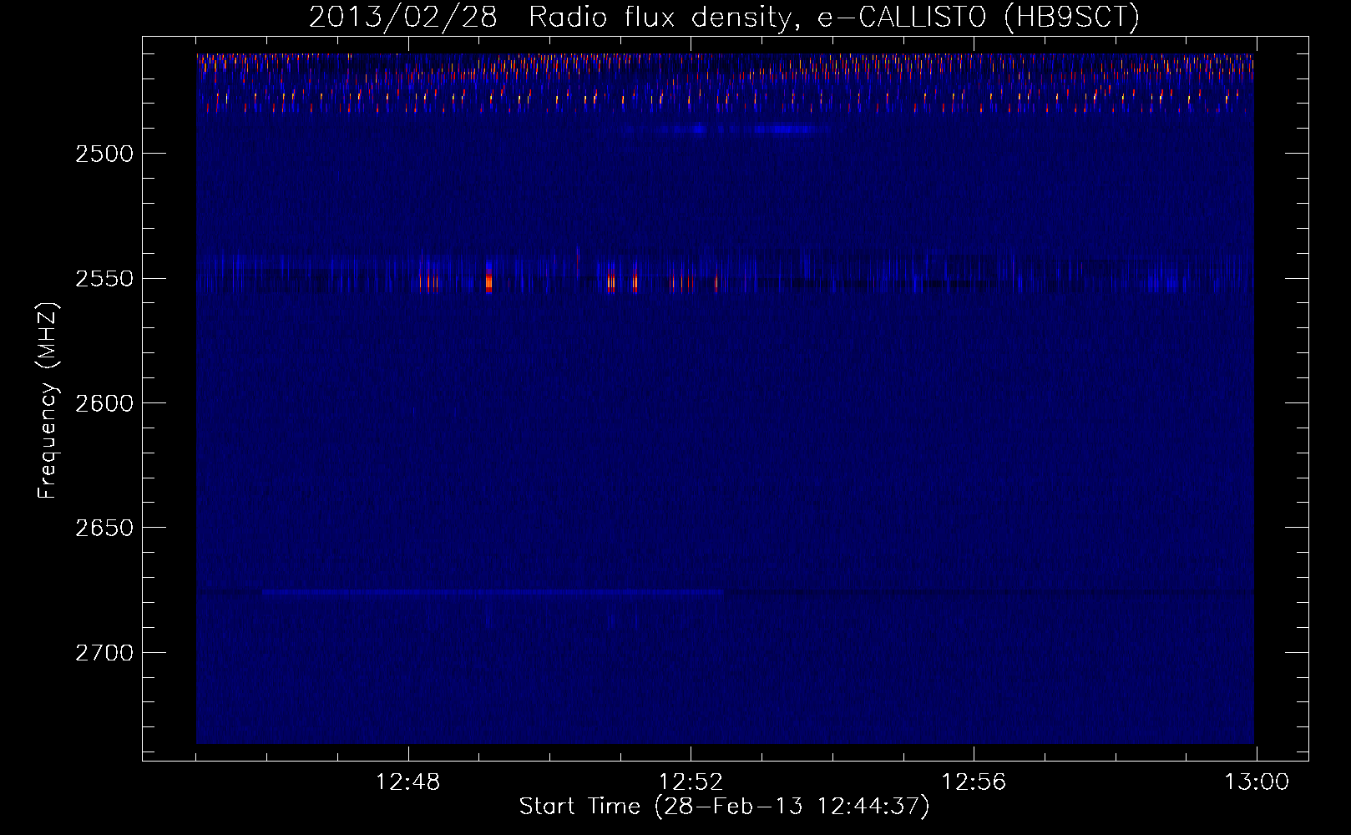Click the 2700 frequency tick label
1351x835 pixels.
point(104,653)
